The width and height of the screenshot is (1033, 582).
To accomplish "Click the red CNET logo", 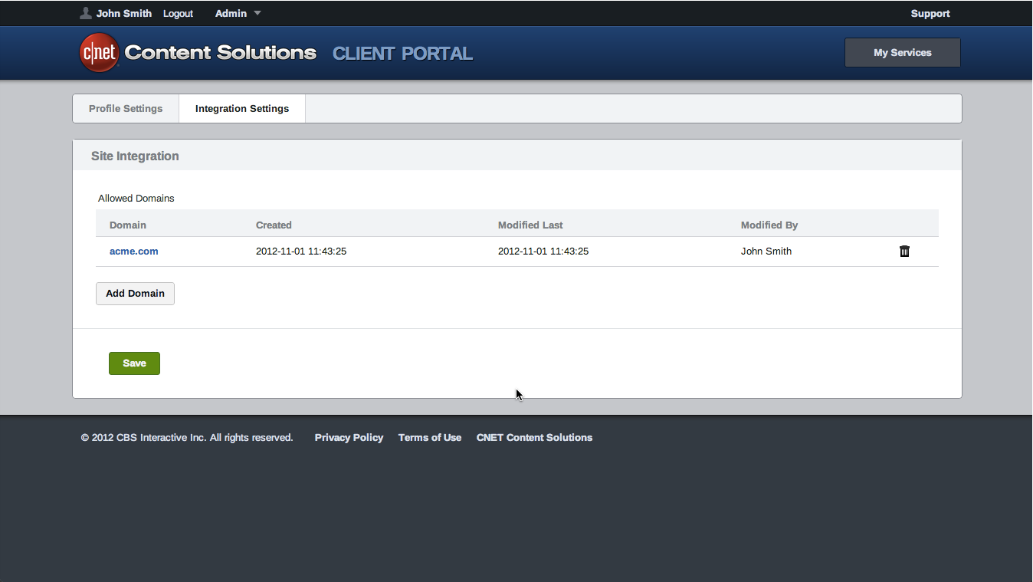I will click(100, 53).
